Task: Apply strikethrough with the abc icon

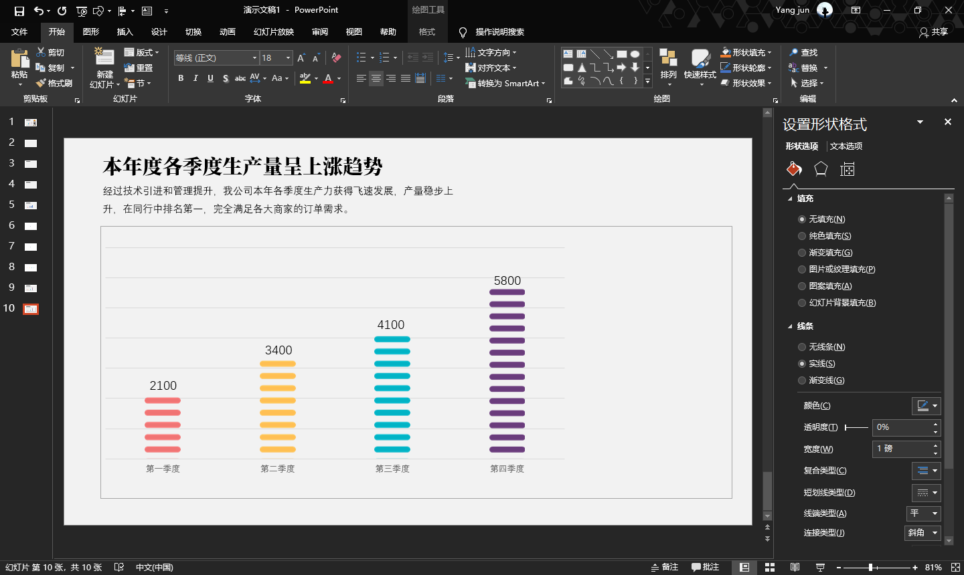Action: click(240, 78)
